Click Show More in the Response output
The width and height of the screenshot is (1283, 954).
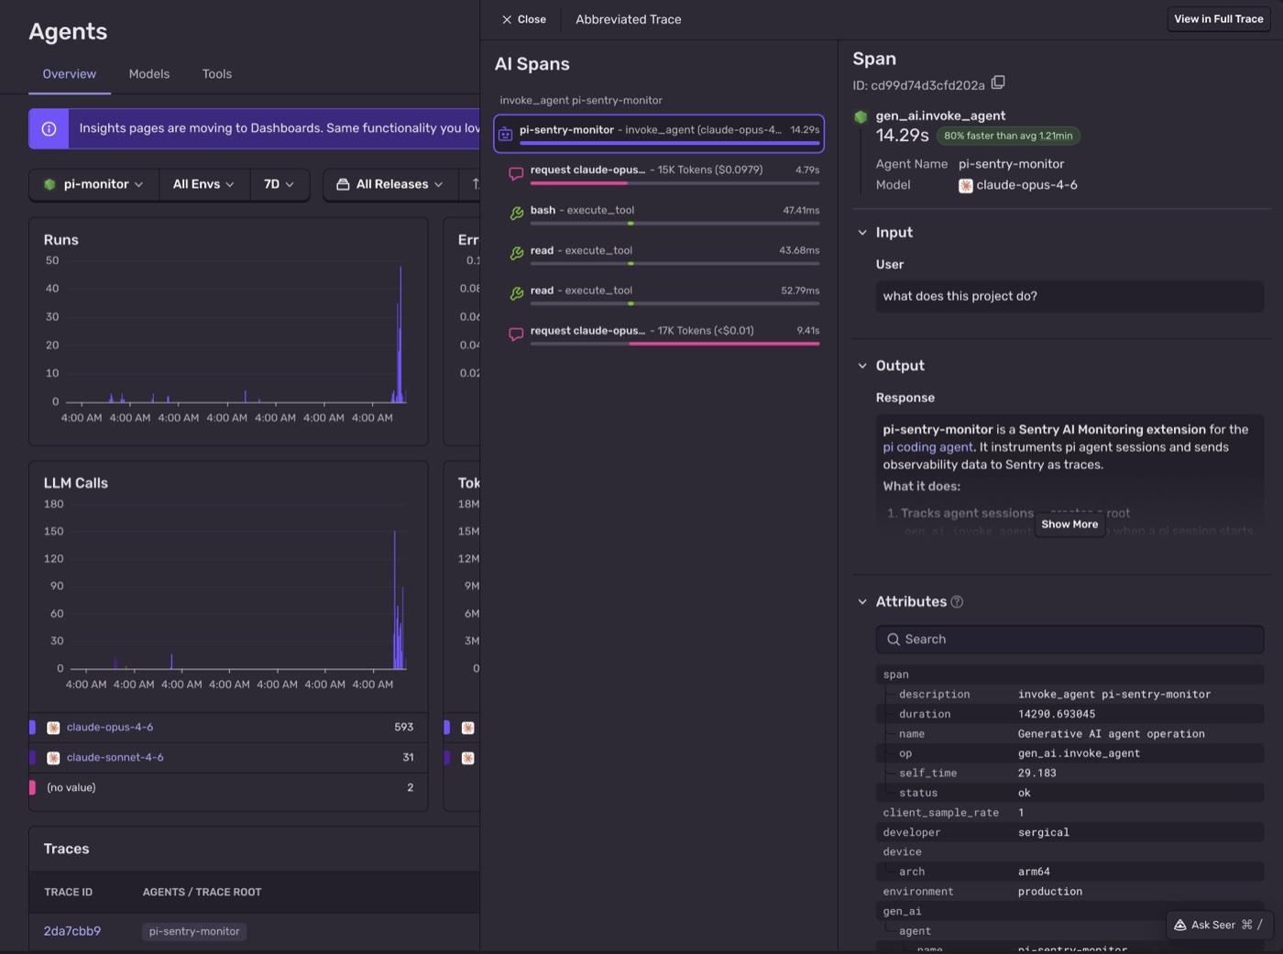click(x=1069, y=524)
